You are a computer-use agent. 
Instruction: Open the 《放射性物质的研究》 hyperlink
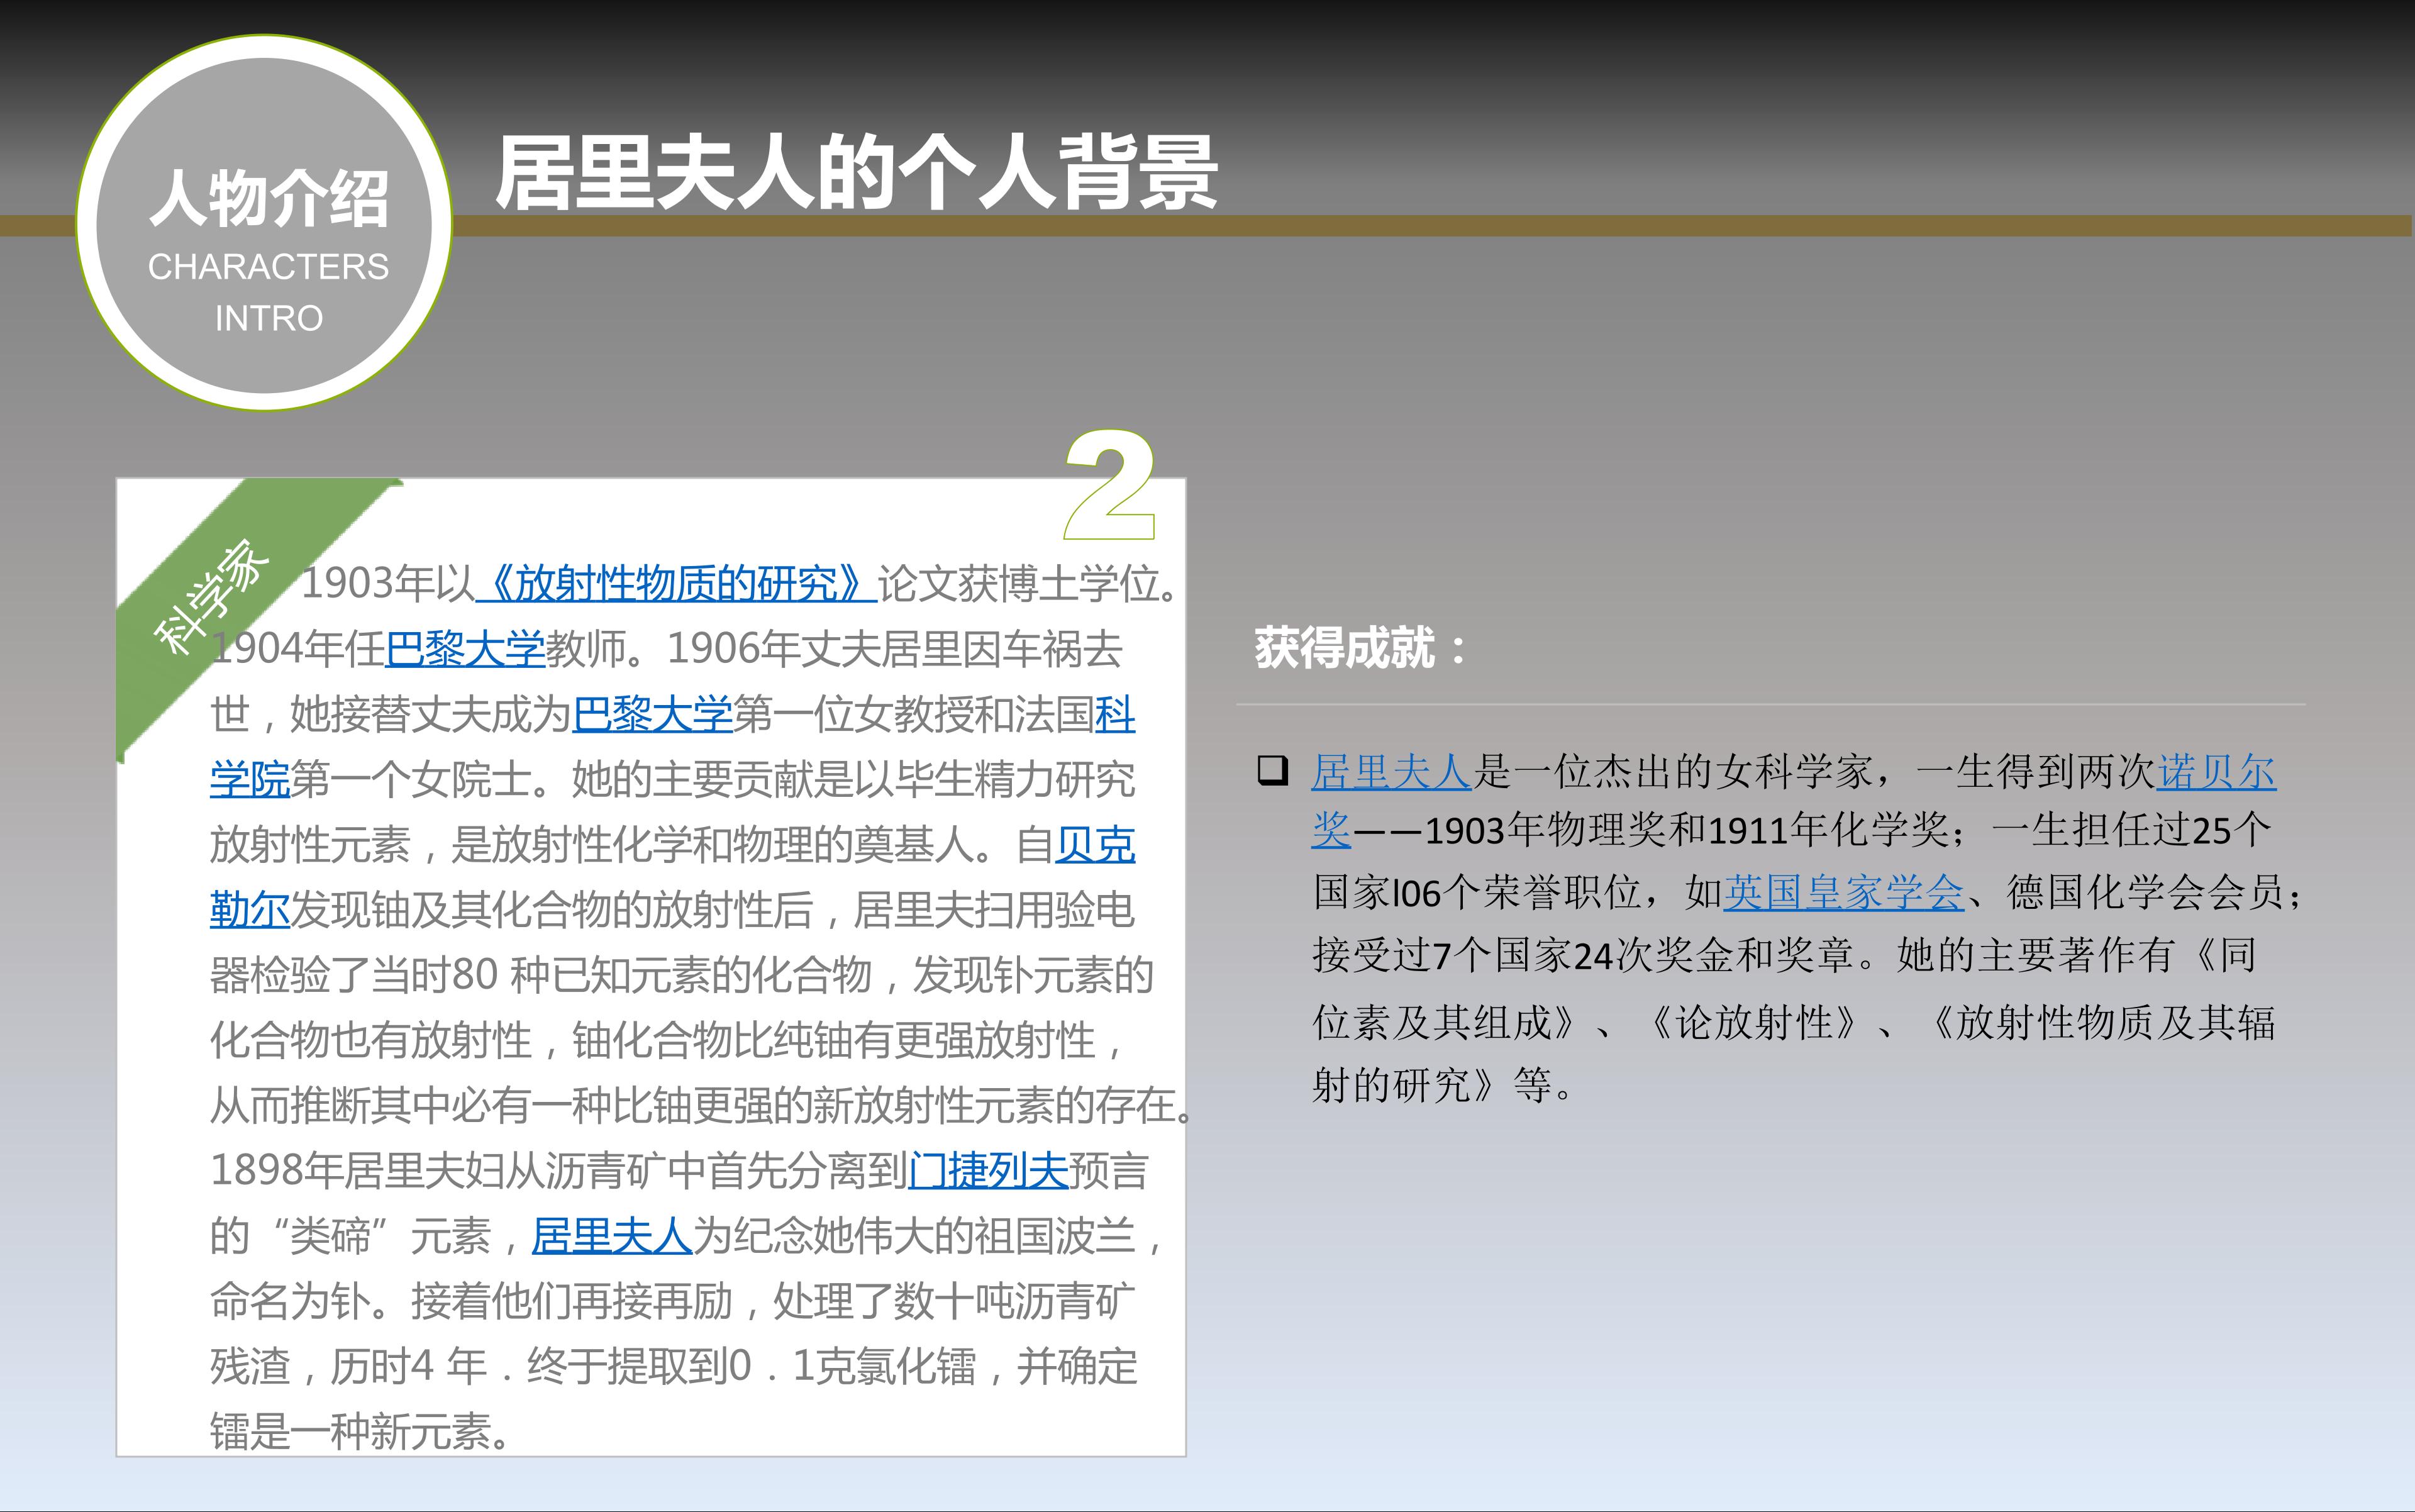click(676, 583)
